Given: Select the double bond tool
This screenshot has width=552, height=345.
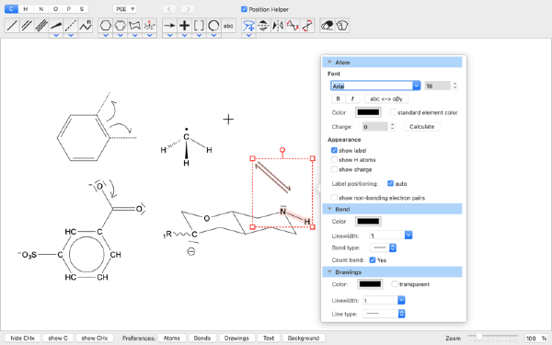Looking at the screenshot, I should point(27,26).
